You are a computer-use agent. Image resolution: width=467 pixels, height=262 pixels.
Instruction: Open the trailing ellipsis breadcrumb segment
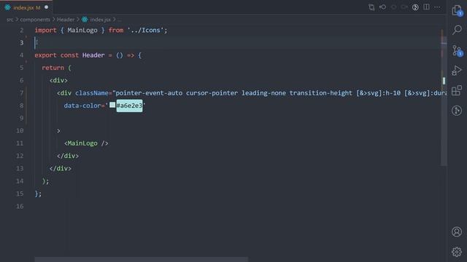pyautogui.click(x=120, y=20)
